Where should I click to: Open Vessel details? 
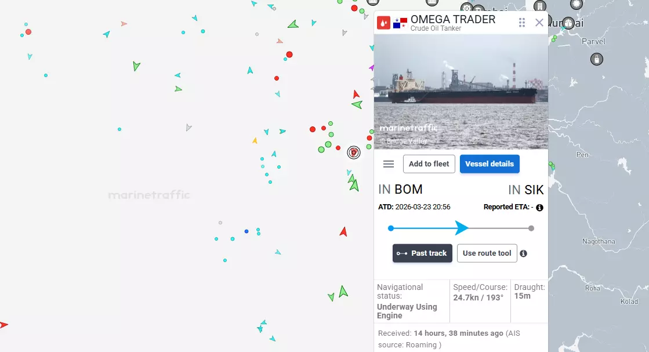click(x=490, y=164)
